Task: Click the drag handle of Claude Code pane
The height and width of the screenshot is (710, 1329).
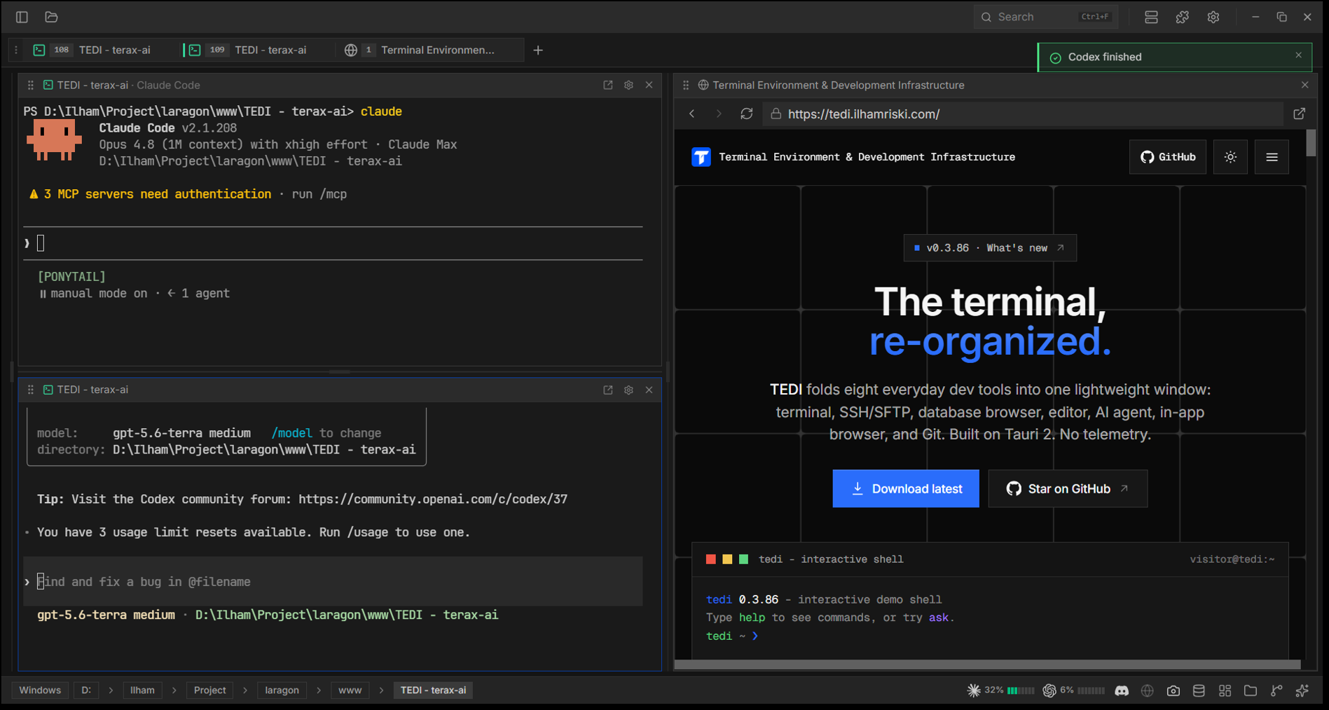Action: click(x=30, y=85)
